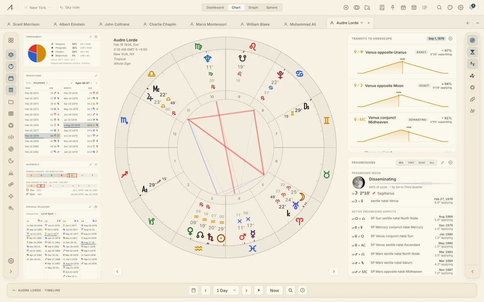Open Ages 36-47 range dropdown

(x=84, y=83)
